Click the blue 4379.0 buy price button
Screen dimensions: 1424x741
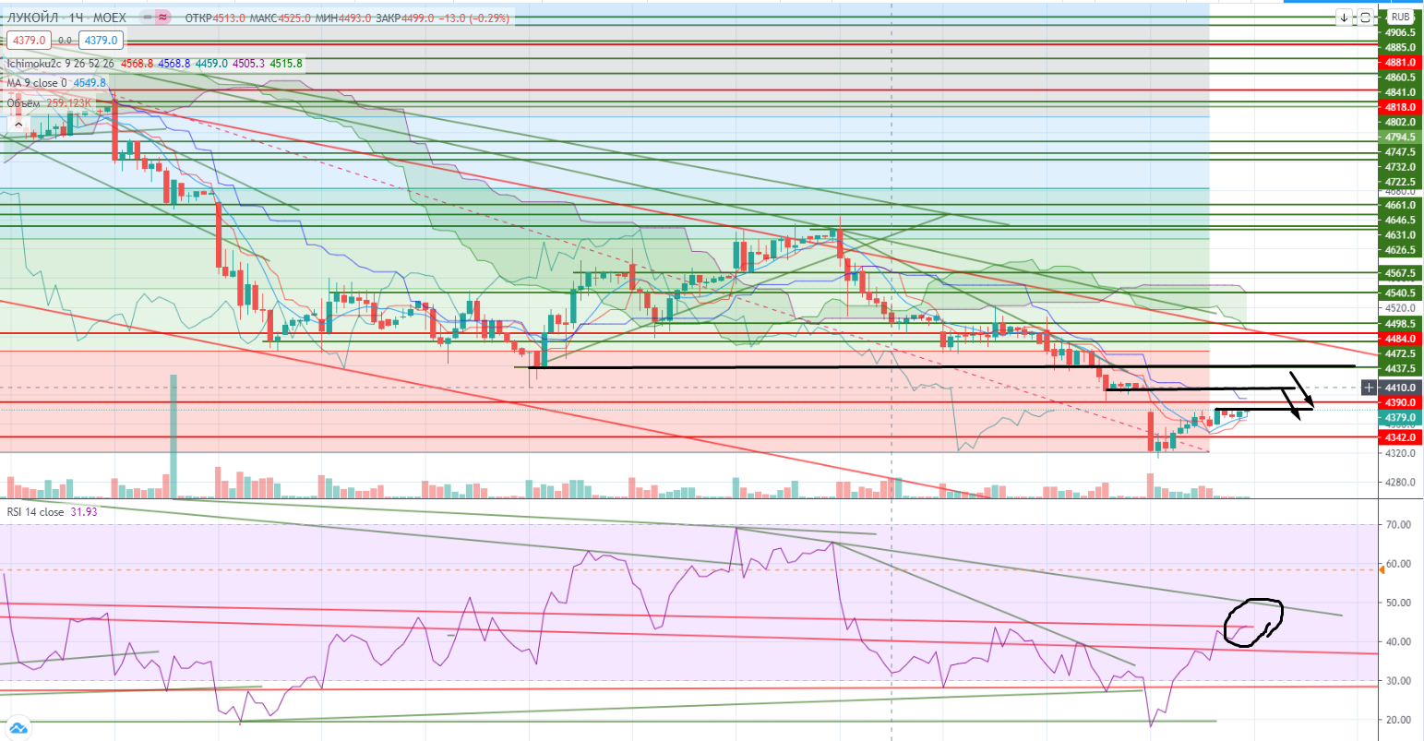tap(99, 41)
